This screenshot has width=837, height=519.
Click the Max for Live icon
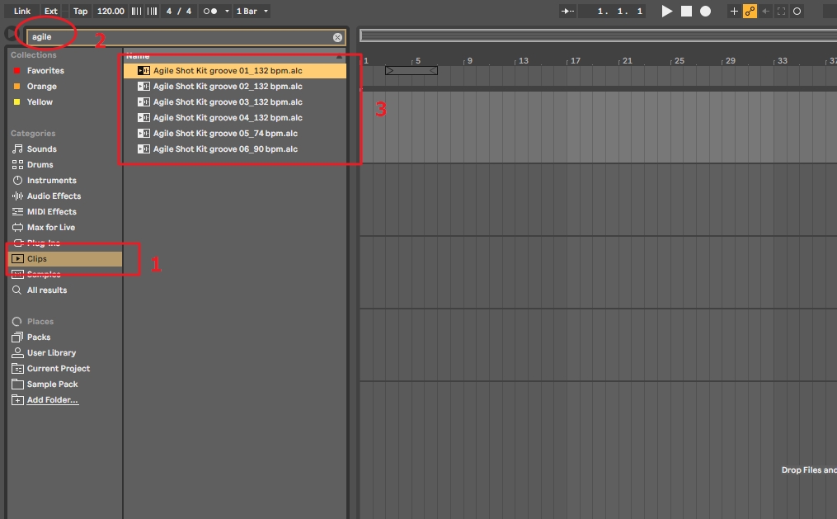17,227
